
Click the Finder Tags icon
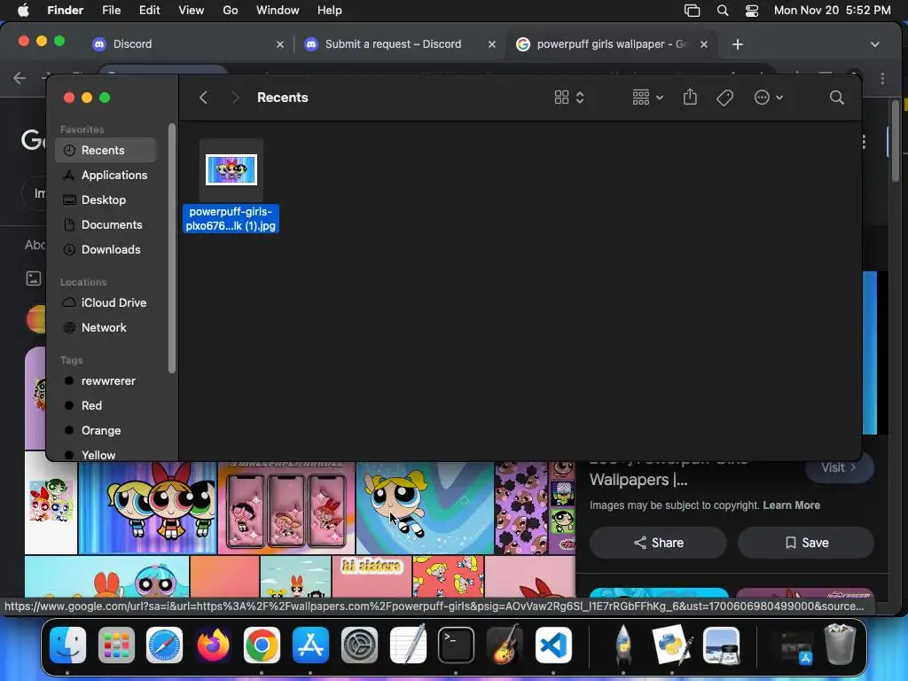724,98
